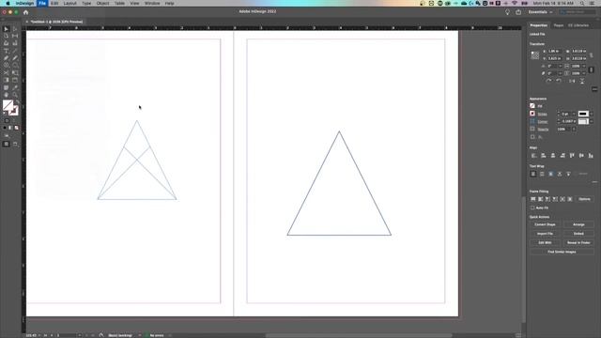Screen dimensions: 601x338
Task: Select the Pencil tool
Action: point(15,58)
